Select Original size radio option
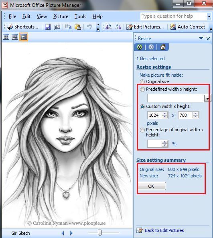This screenshot has height=238, width=213. click(142, 82)
